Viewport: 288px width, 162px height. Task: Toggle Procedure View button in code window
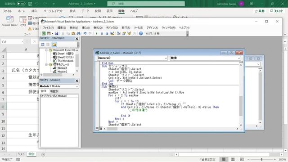[x=97, y=129]
